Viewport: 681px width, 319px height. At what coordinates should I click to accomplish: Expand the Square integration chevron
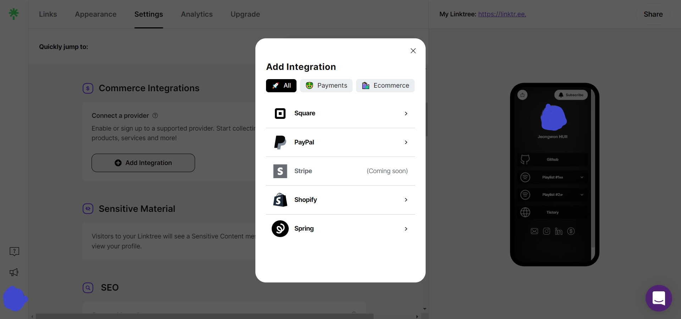406,114
